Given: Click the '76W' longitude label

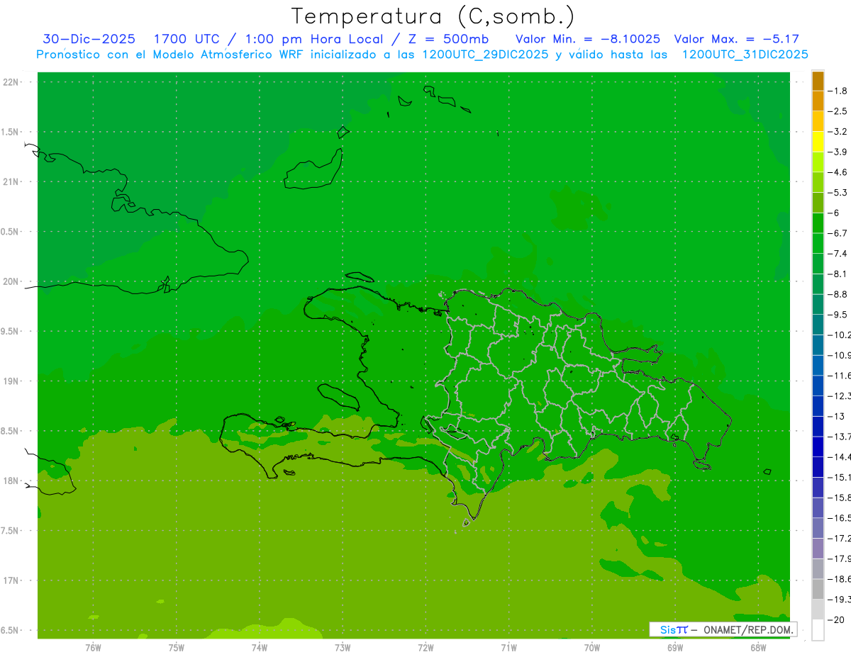Looking at the screenshot, I should (93, 648).
